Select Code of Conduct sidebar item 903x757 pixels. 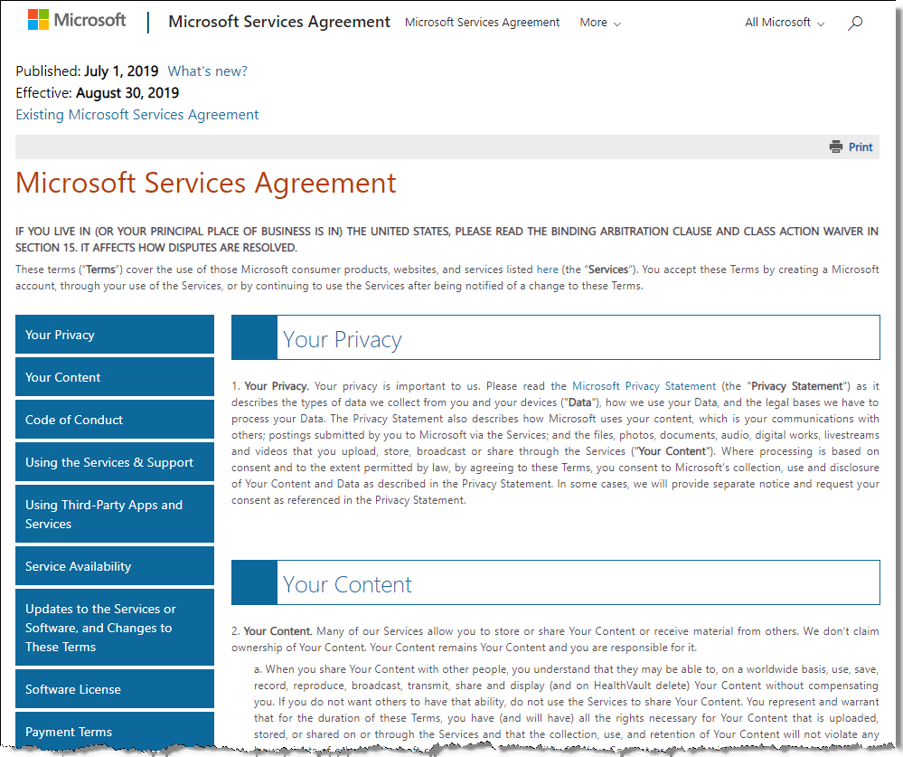[115, 420]
